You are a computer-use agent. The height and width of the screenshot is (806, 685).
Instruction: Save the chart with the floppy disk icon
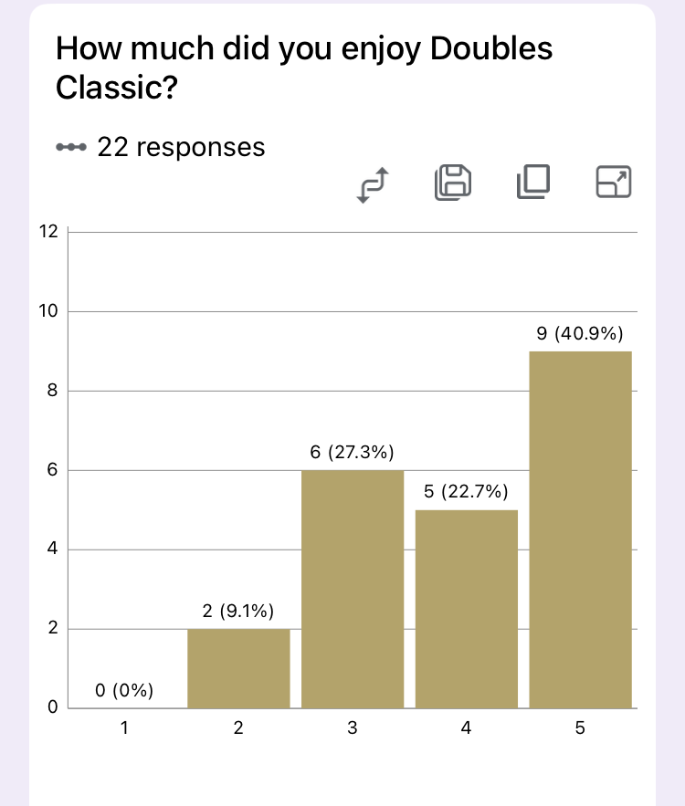point(452,183)
